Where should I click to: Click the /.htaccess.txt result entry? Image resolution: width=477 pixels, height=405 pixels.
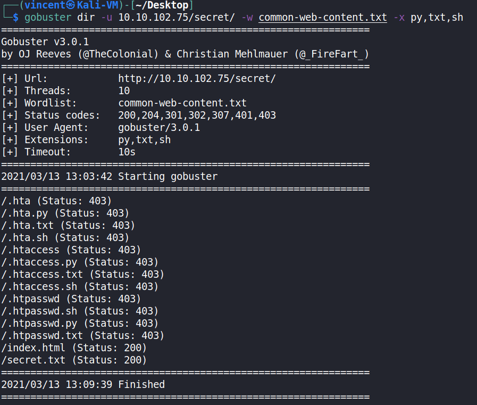pos(82,275)
